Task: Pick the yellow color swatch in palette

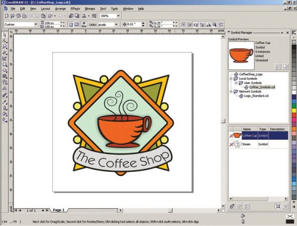Action: tap(294, 110)
